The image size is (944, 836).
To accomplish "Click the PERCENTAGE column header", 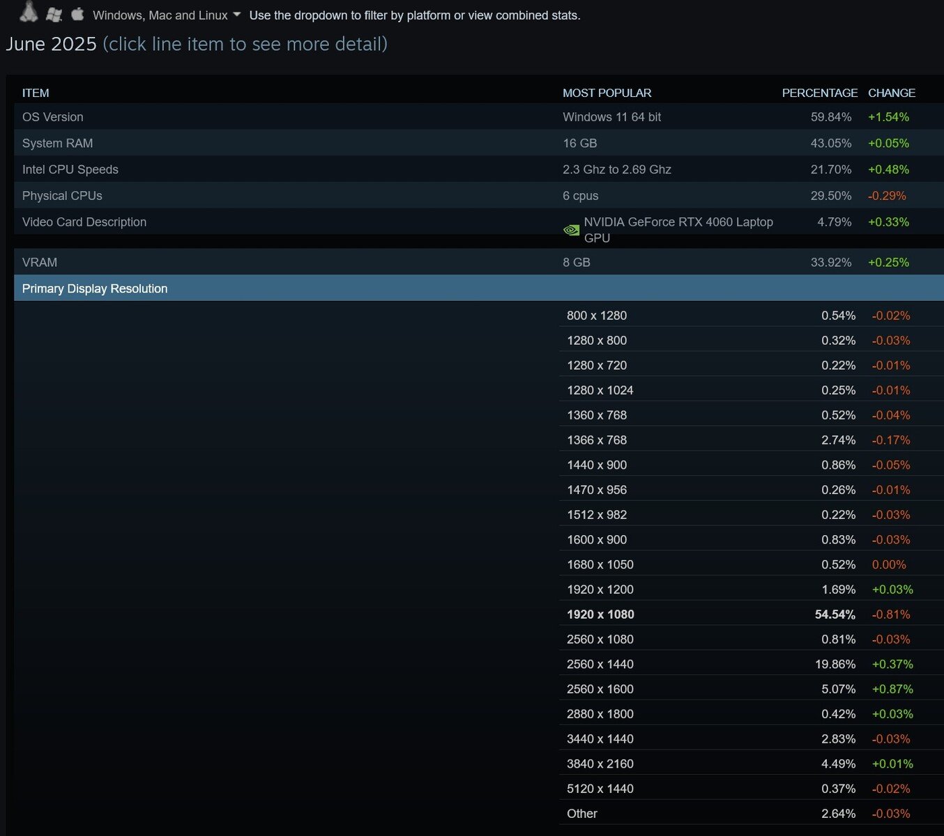I will pyautogui.click(x=820, y=93).
